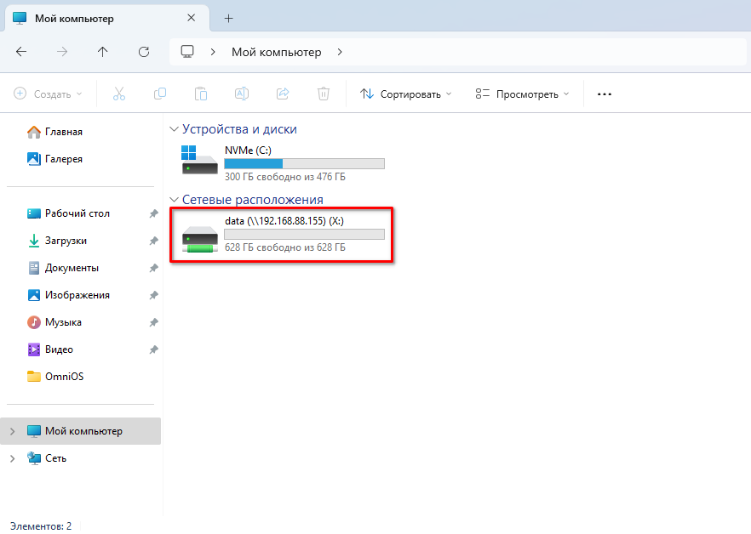Expand Сеть in the navigation pane
Image resolution: width=751 pixels, height=534 pixels.
click(12, 458)
